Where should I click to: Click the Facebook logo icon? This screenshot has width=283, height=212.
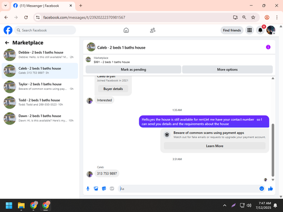coord(8,30)
